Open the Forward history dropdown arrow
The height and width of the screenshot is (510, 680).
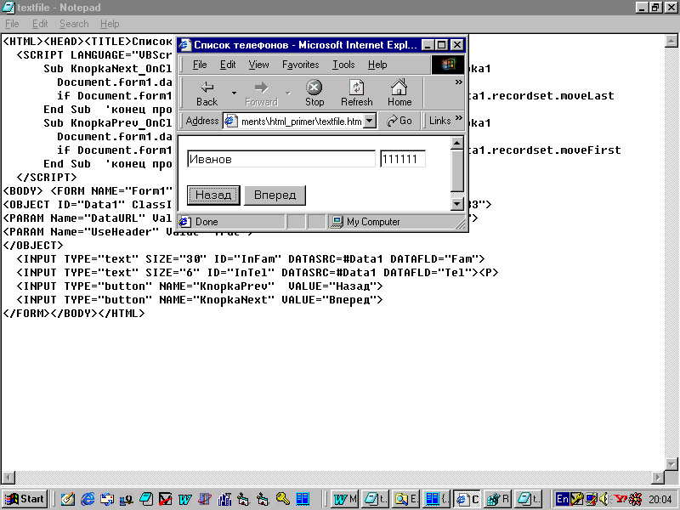(x=288, y=93)
